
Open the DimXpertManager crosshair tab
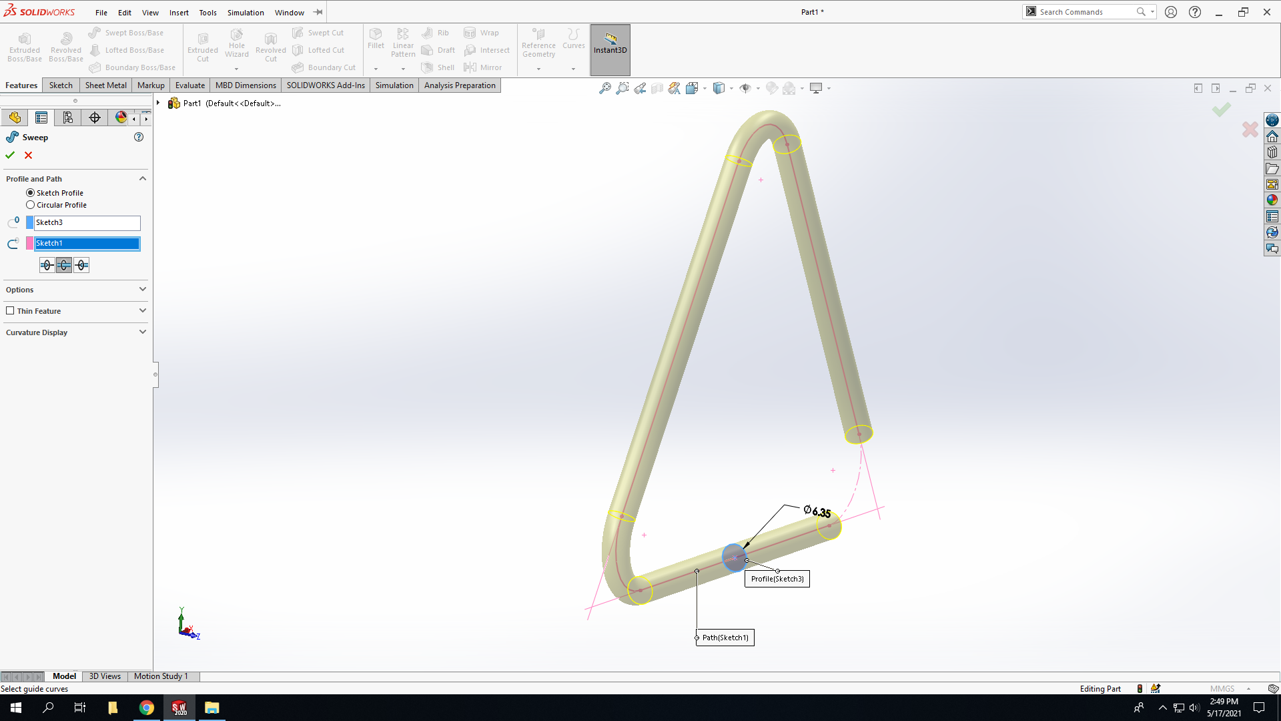[x=95, y=117]
